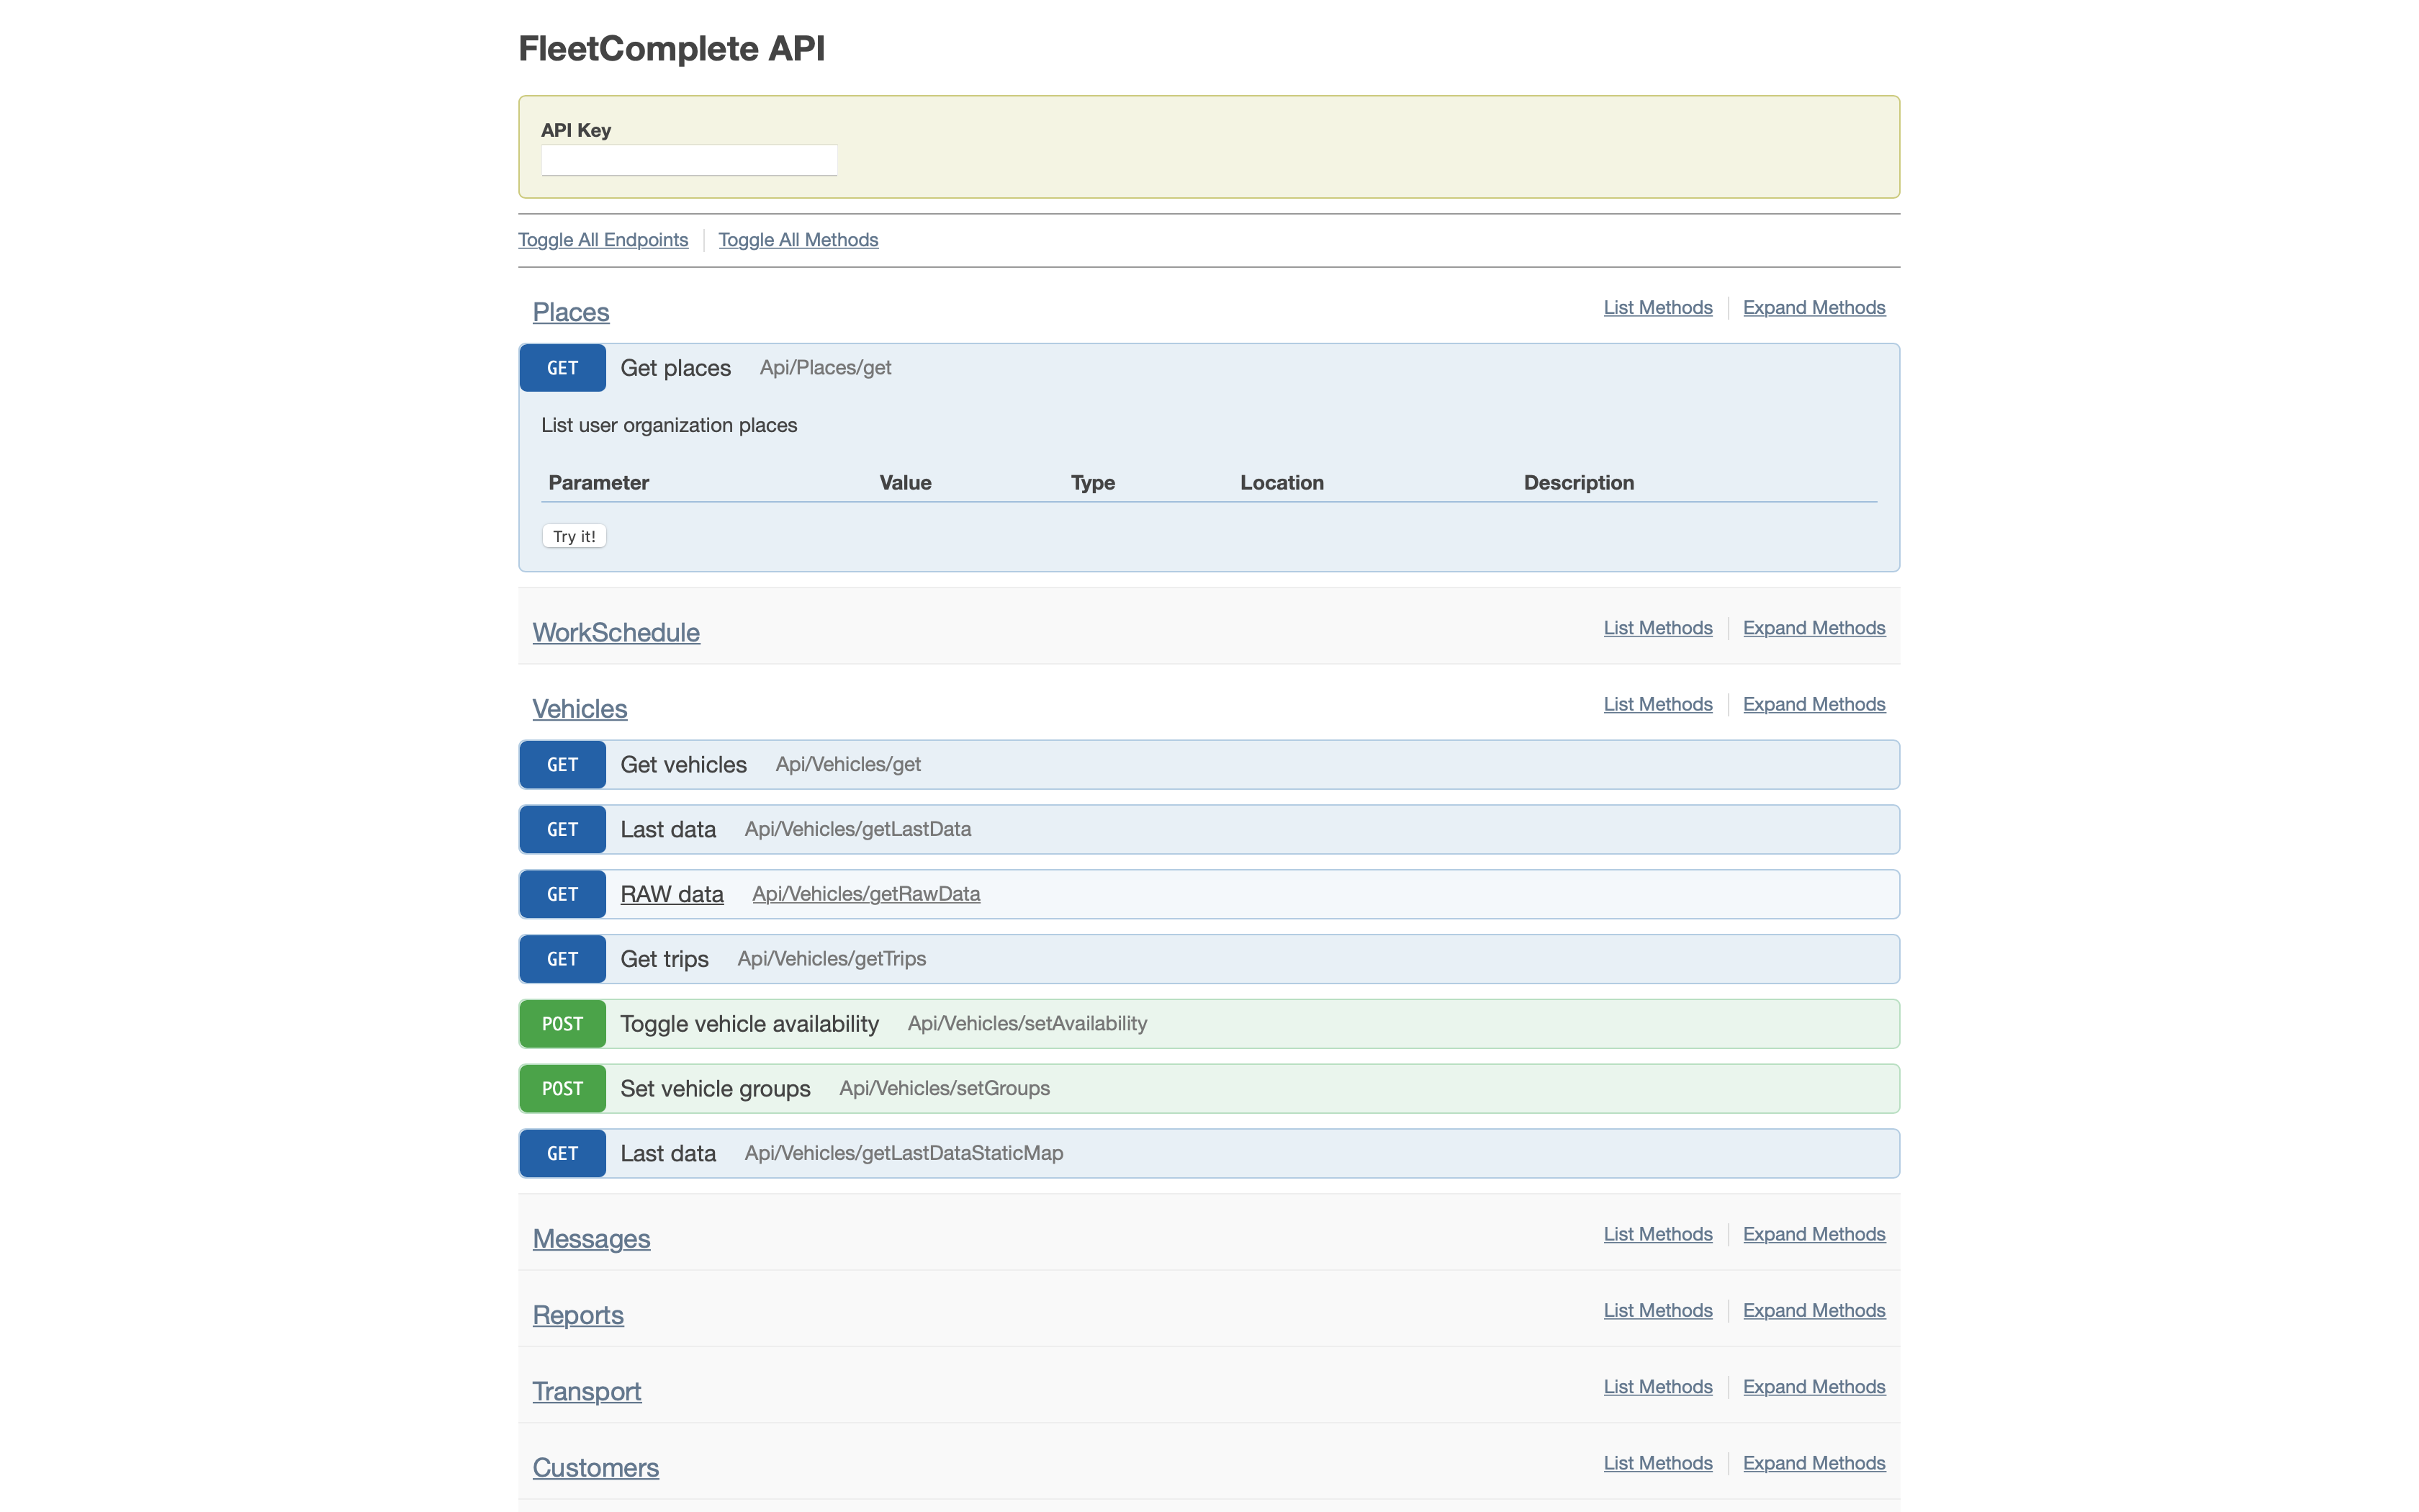
Task: Collapse the Places endpoint heading
Action: [571, 312]
